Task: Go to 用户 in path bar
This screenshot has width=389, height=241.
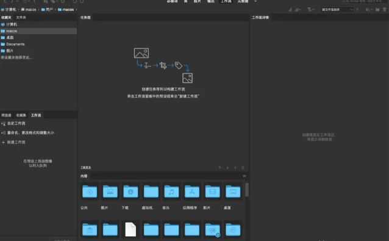Action: click(47, 9)
